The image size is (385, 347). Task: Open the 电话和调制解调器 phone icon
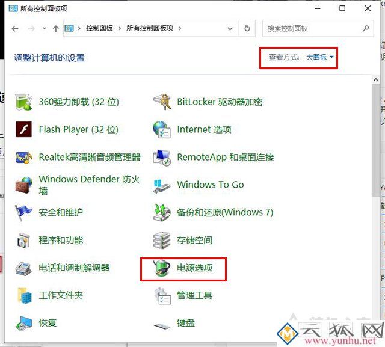pos(23,268)
